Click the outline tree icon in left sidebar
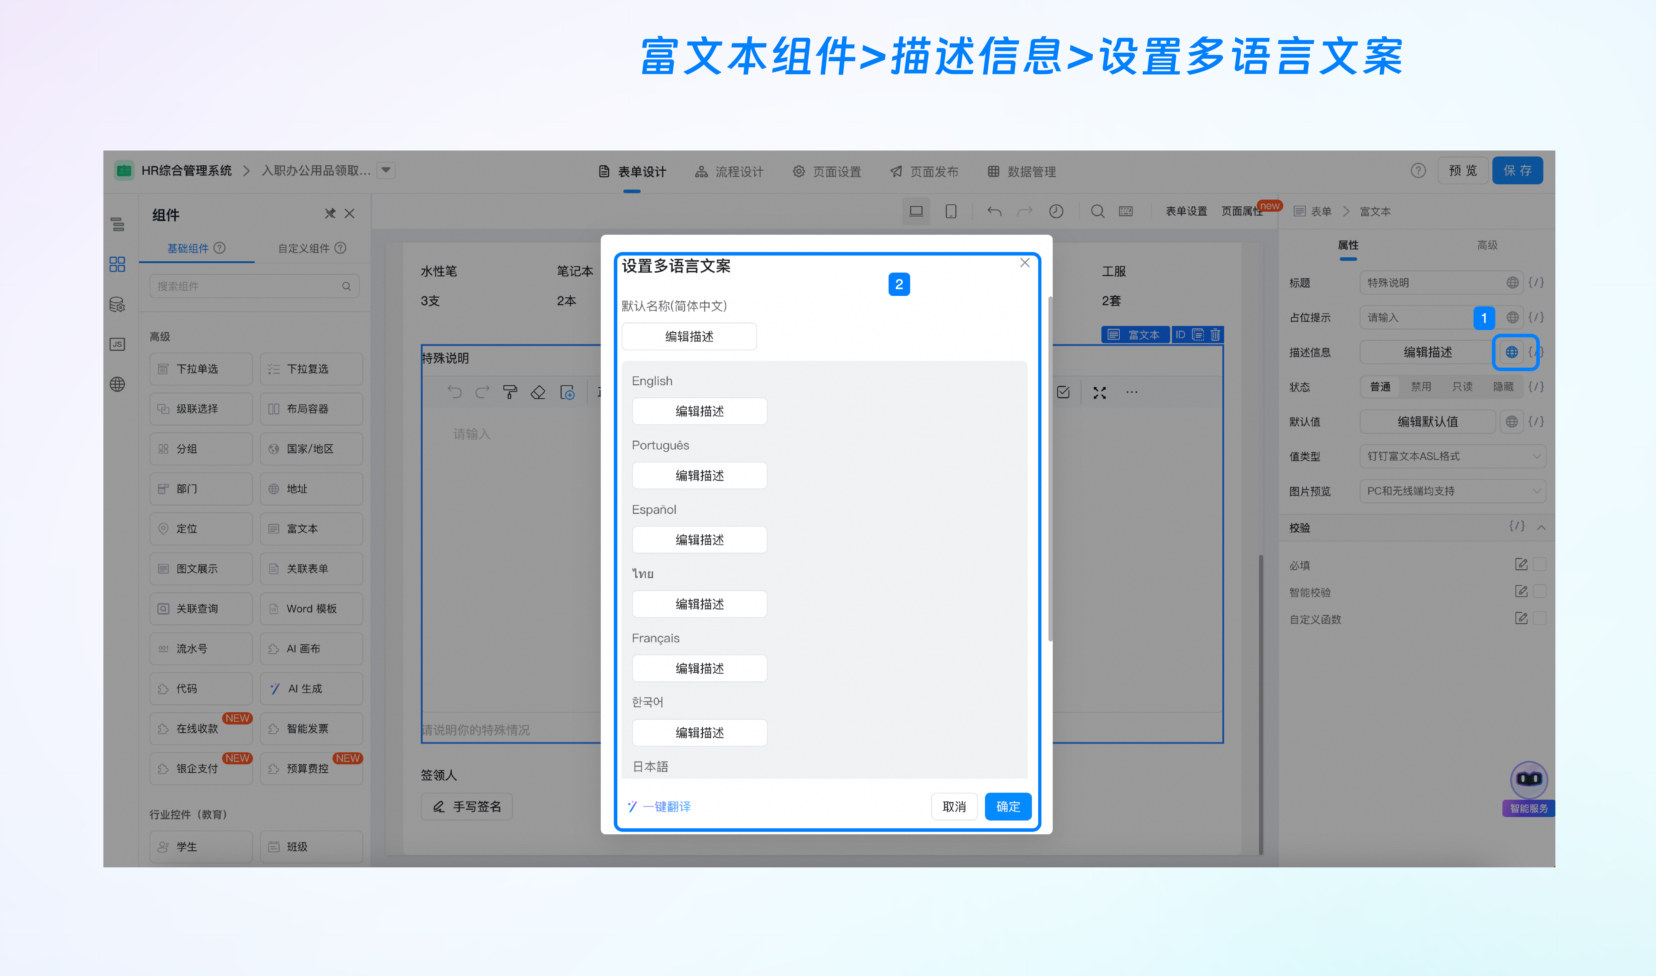The image size is (1656, 976). (118, 224)
